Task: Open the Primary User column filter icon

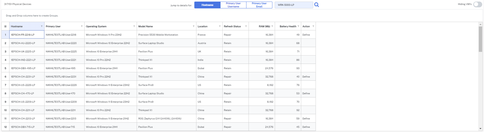Action: (82, 26)
